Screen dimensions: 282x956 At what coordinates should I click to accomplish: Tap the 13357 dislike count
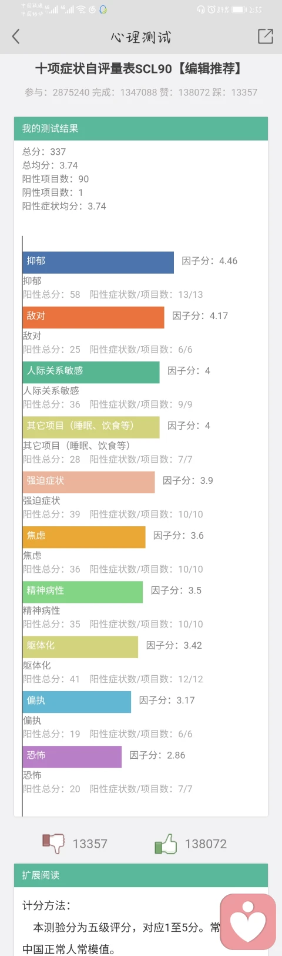pyautogui.click(x=90, y=844)
